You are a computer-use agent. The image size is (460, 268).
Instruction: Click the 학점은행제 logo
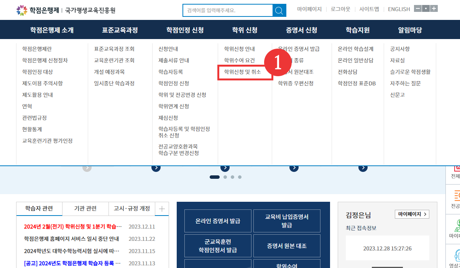tap(38, 10)
